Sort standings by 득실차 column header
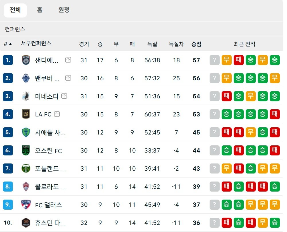 coord(176,44)
